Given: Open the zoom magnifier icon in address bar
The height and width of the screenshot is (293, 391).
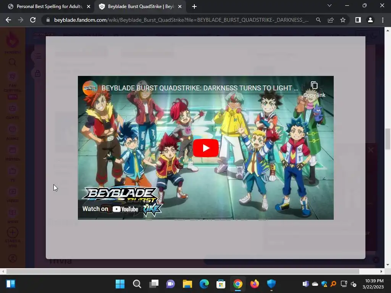Looking at the screenshot, I should click(x=318, y=20).
